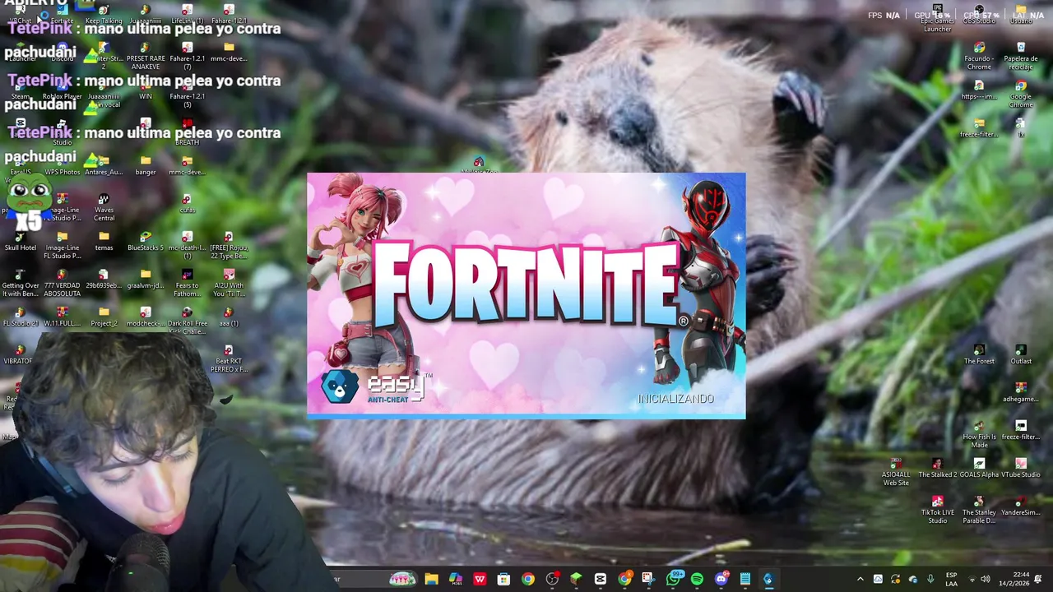The image size is (1053, 592).
Task: Open WhatsApp from the taskbar
Action: (673, 579)
